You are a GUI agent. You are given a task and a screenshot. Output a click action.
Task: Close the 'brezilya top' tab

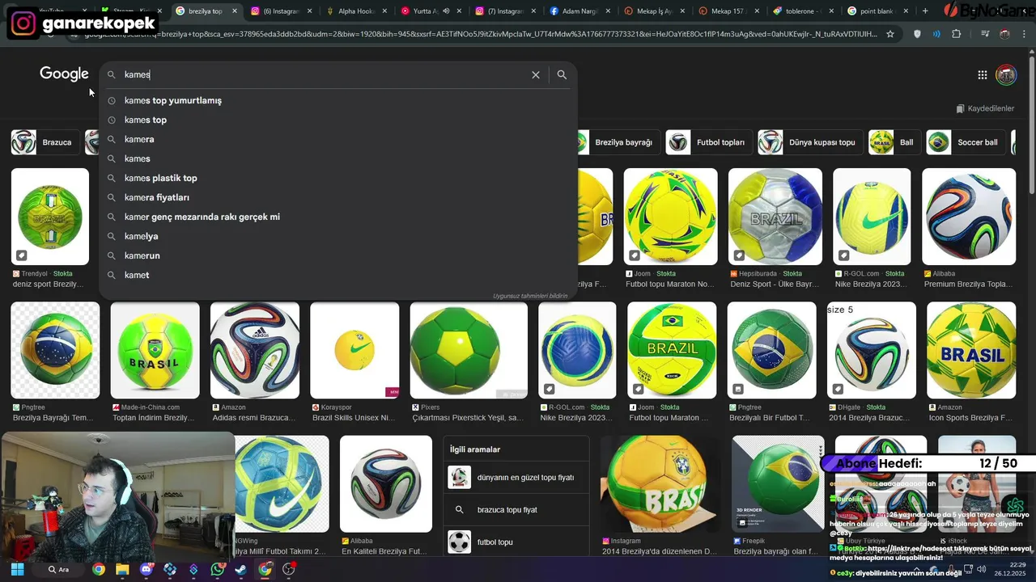pyautogui.click(x=235, y=11)
